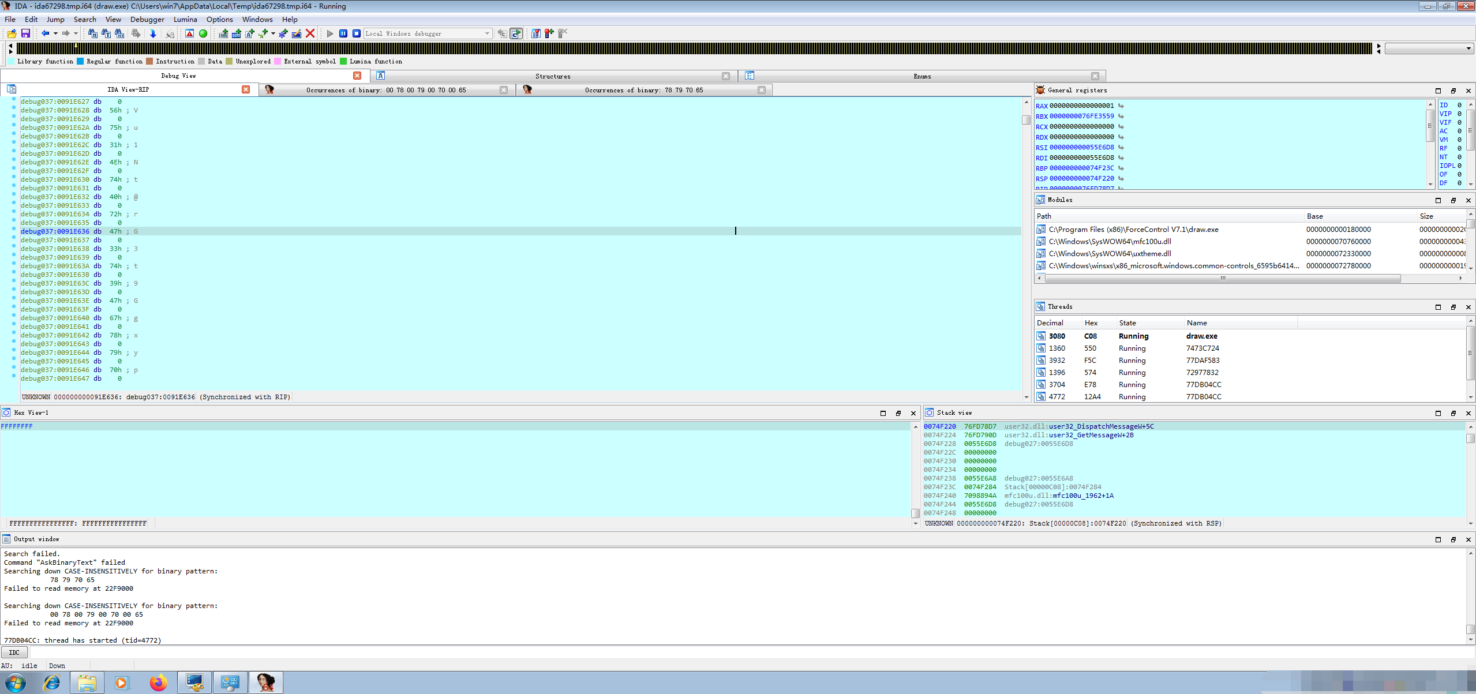Click the binoculars text search icon
The image size is (1476, 694).
coord(106,33)
